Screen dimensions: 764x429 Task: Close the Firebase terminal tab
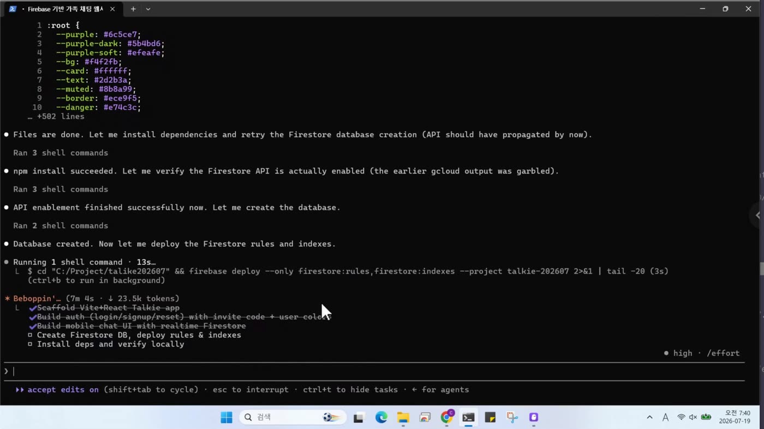[x=112, y=9]
